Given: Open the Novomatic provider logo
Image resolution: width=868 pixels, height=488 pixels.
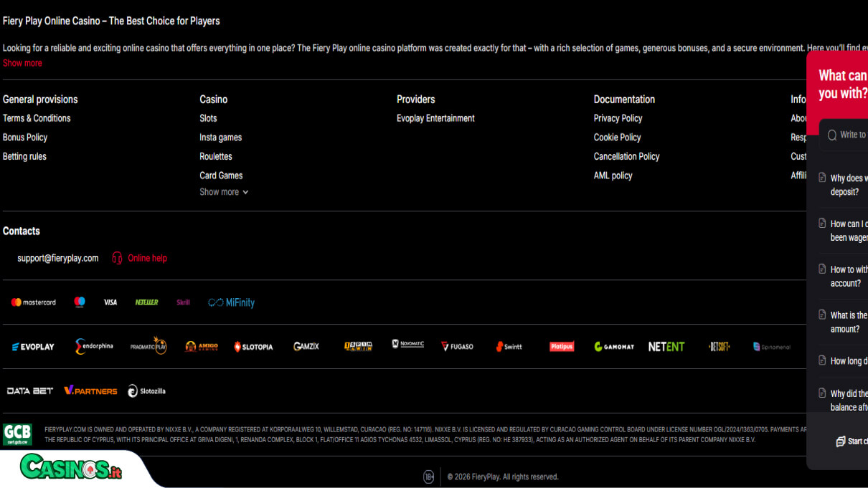Looking at the screenshot, I should (x=407, y=344).
